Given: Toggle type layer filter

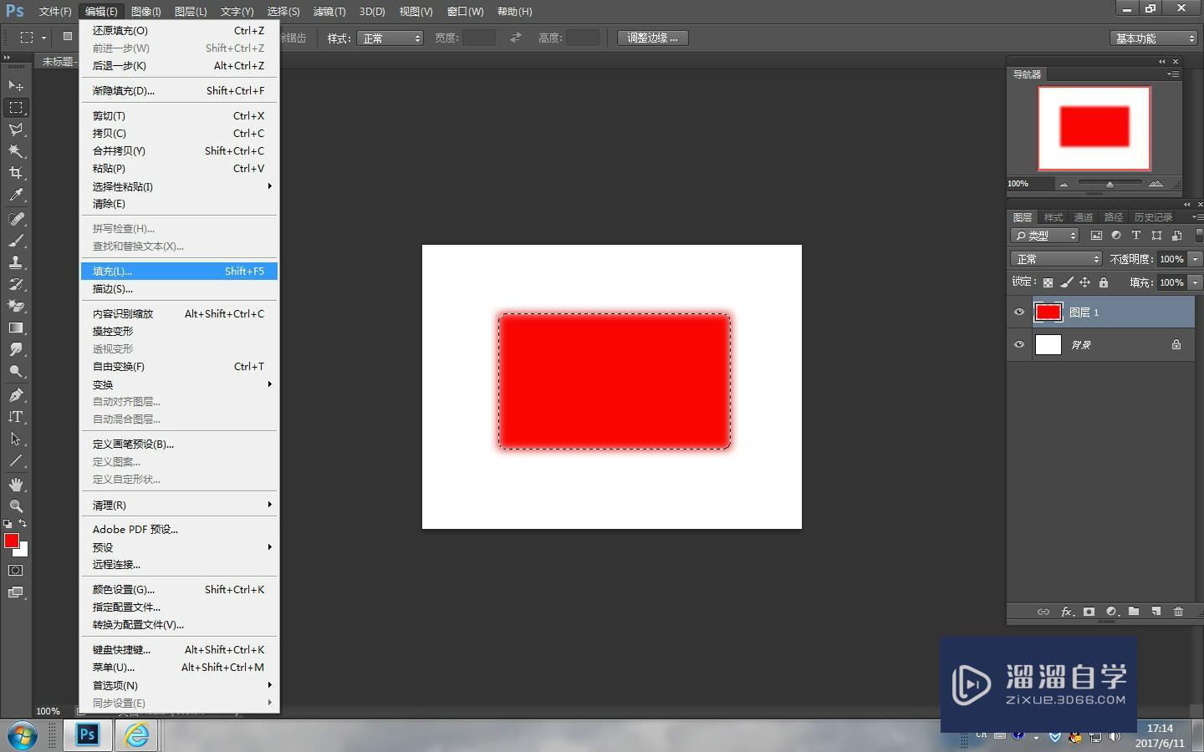Looking at the screenshot, I should 1135,236.
